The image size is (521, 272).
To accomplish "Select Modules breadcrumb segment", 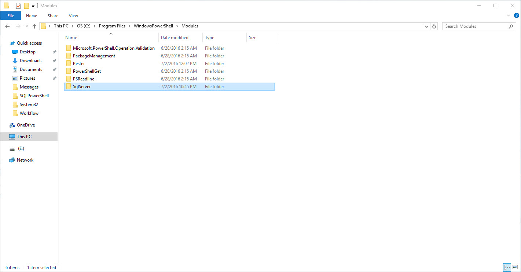I will [190, 26].
